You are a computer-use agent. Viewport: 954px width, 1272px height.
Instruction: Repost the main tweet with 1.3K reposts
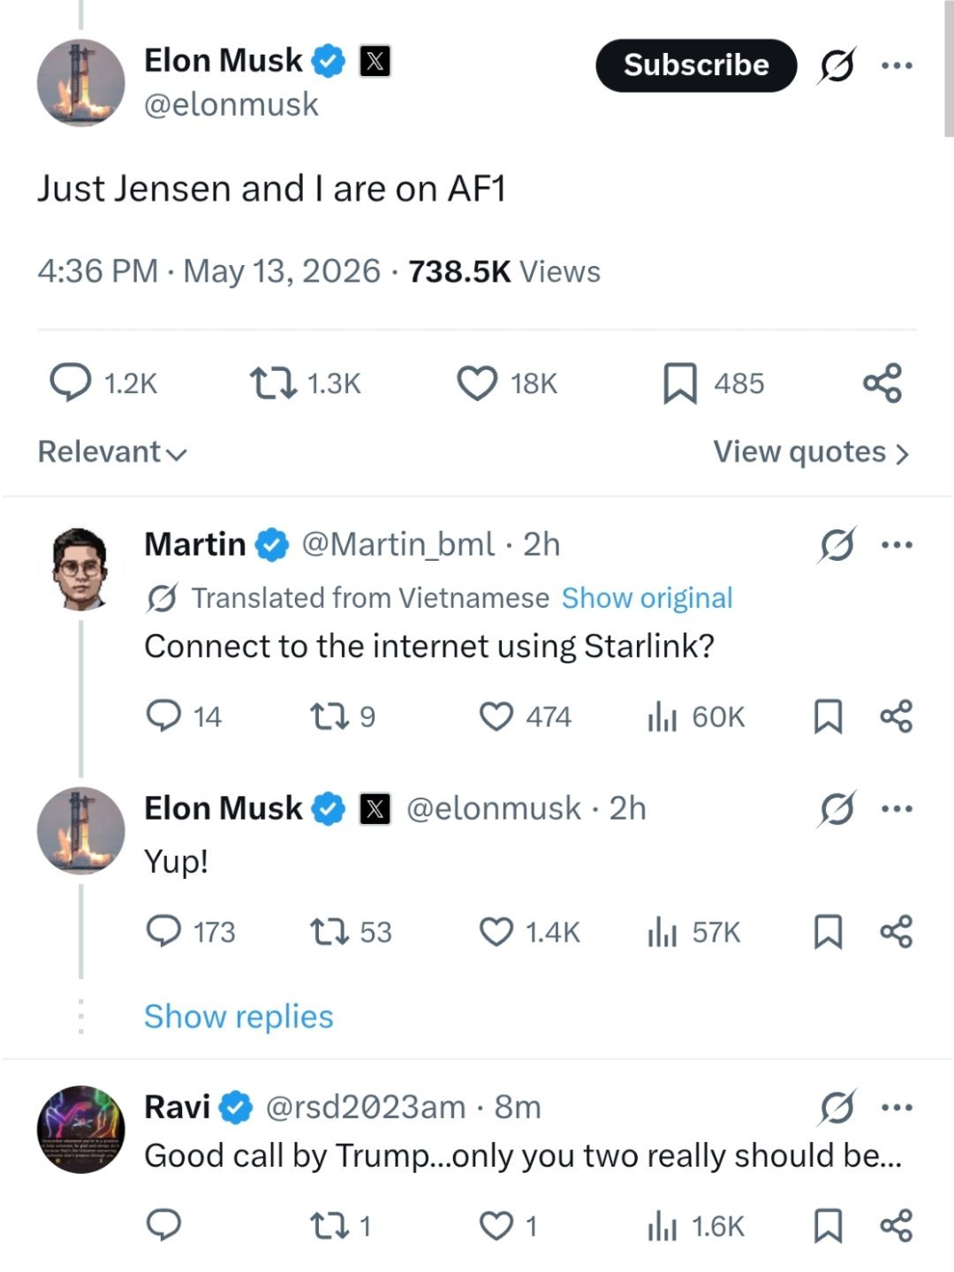coord(306,383)
